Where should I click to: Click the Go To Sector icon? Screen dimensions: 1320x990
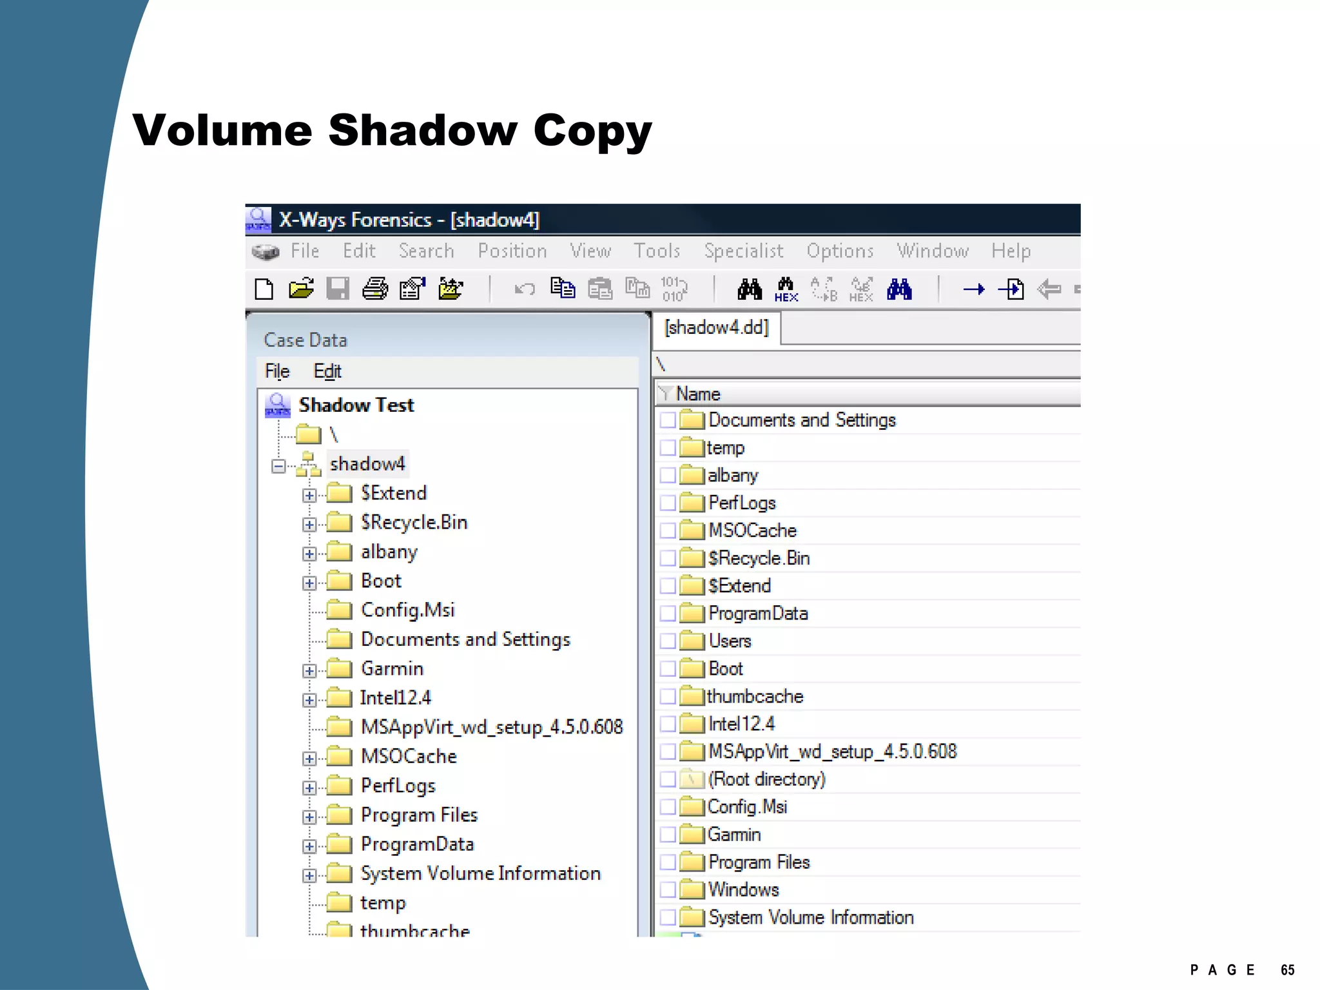coord(1011,289)
